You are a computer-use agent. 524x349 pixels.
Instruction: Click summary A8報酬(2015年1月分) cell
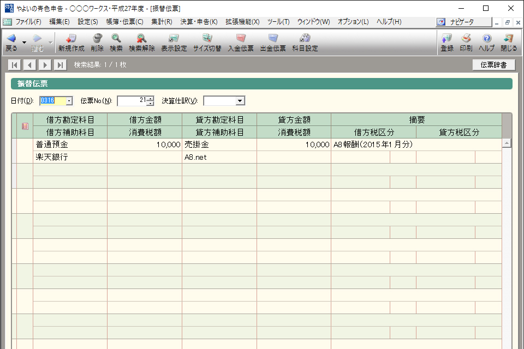(416, 145)
